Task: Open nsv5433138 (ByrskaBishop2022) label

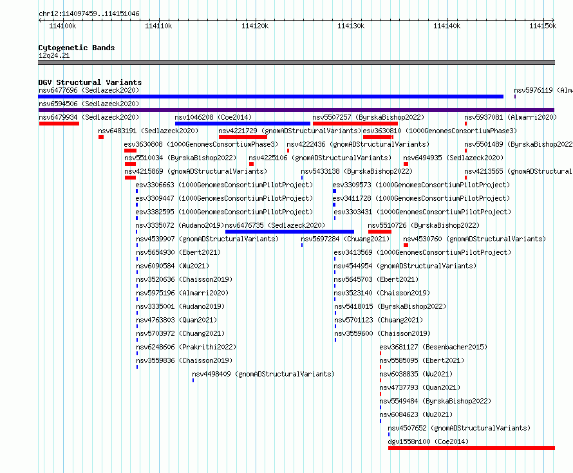Action: [x=357, y=171]
